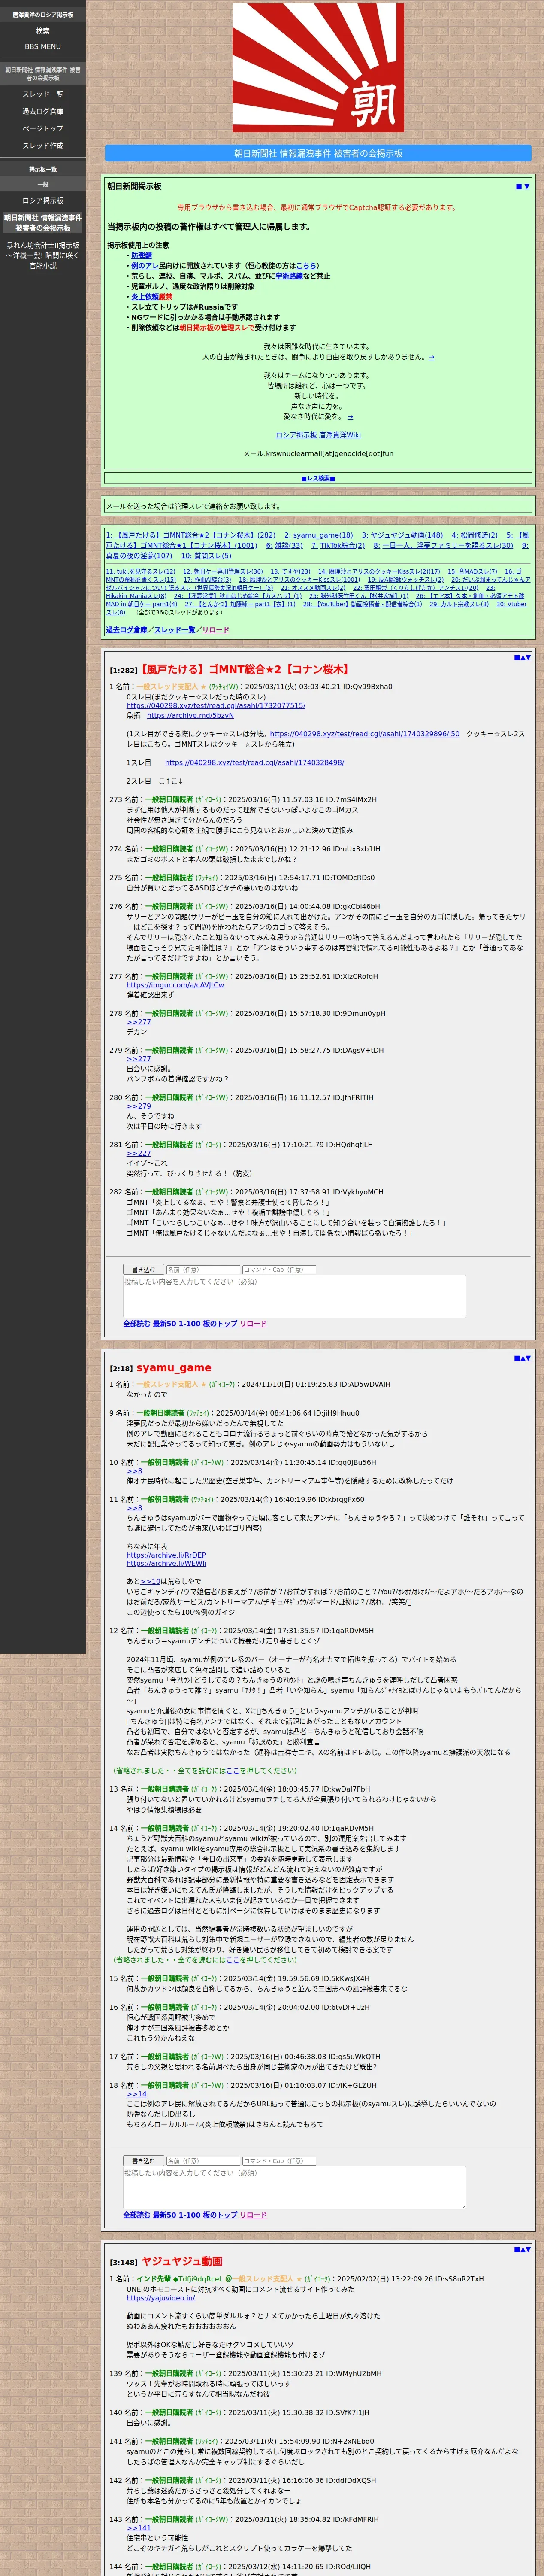Screen dimensions: 544x2576
Task: Open the imgur.com/a/cAVJtCw link in post 277
Action: pyautogui.click(x=175, y=985)
